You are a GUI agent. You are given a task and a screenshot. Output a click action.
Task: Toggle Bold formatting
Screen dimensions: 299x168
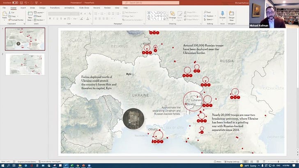pyautogui.click(x=50, y=19)
